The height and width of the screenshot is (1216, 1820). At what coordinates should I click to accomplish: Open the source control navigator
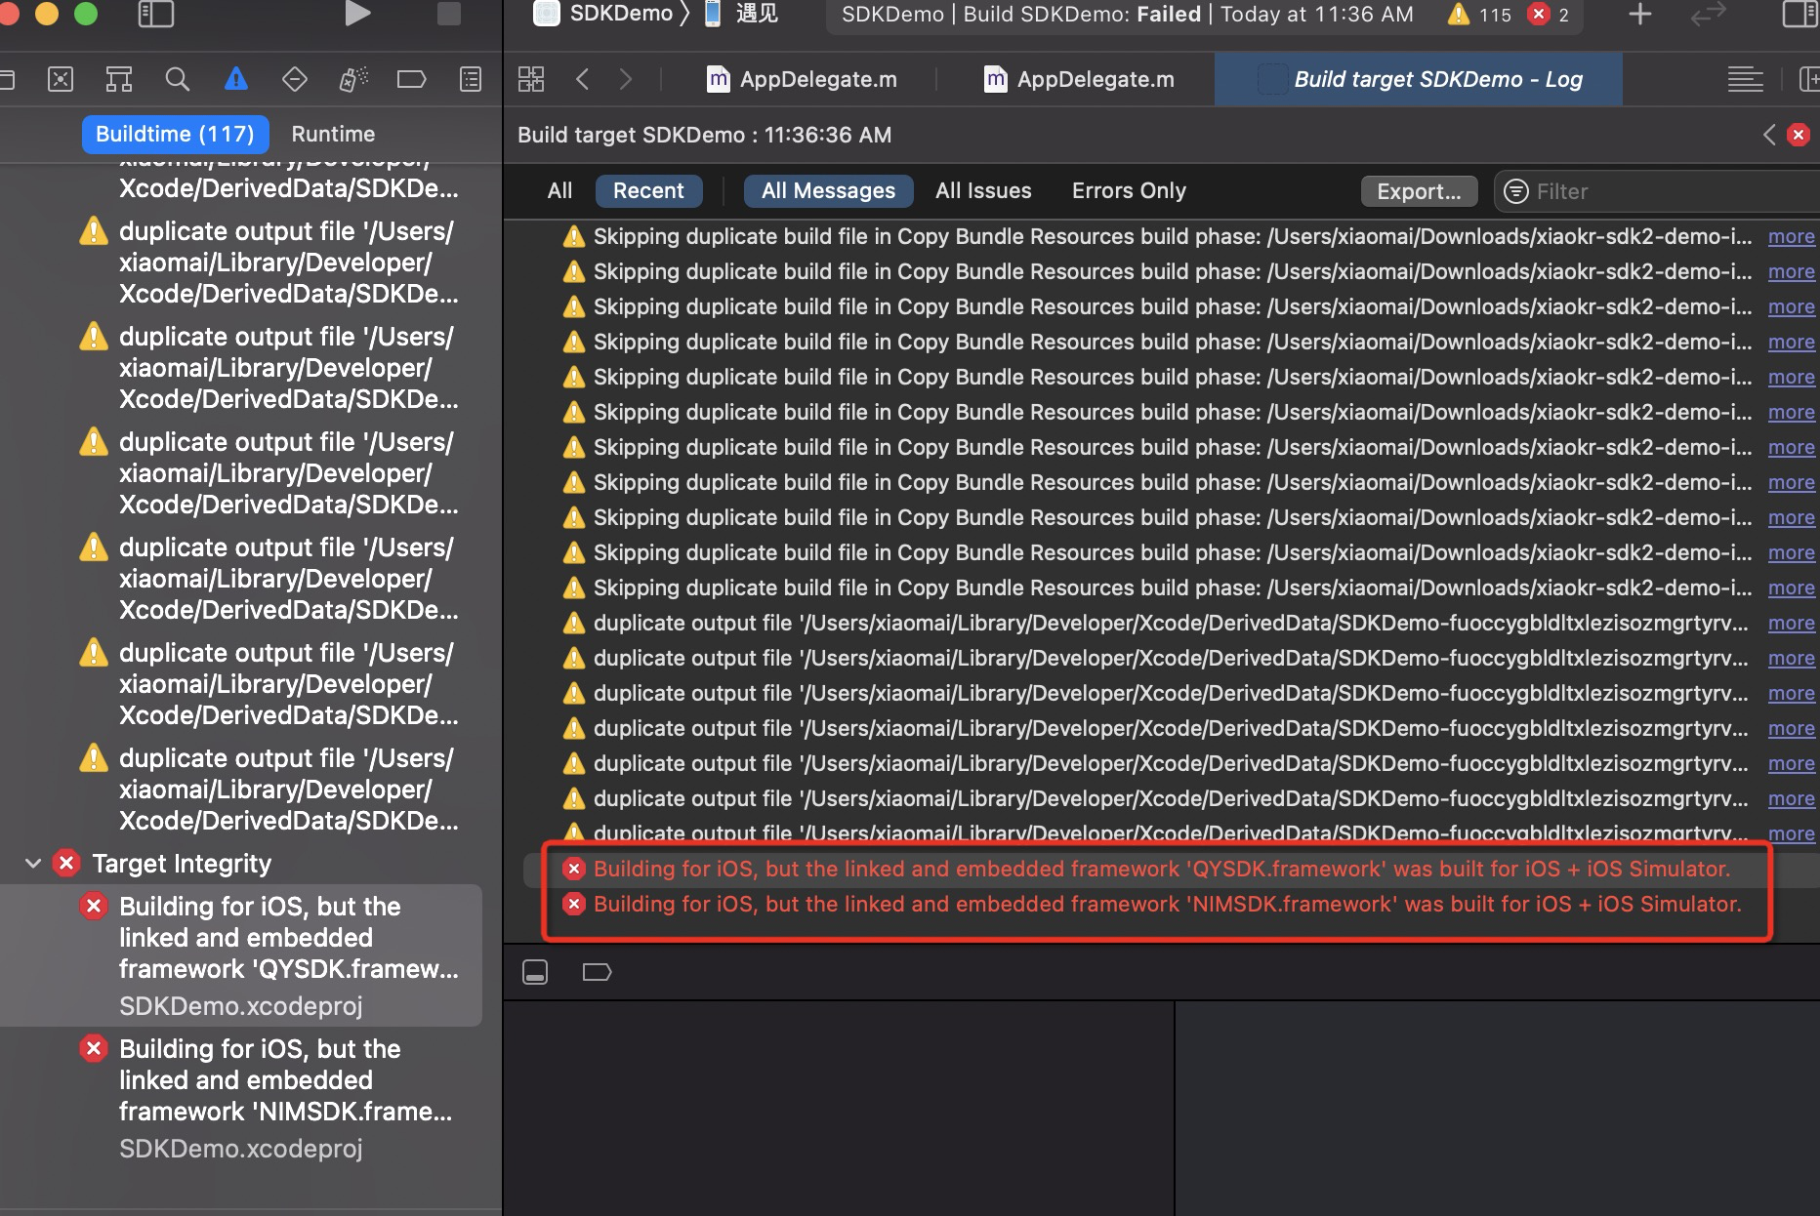pos(61,79)
